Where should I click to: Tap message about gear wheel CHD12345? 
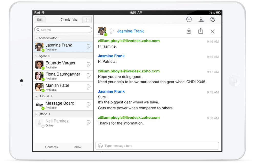click(152, 82)
